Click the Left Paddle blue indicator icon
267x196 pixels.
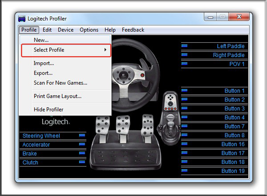[x=184, y=46]
